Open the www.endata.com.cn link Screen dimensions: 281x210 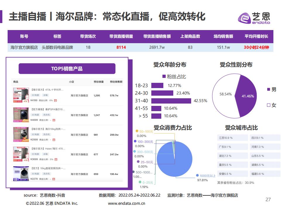pos(126,203)
